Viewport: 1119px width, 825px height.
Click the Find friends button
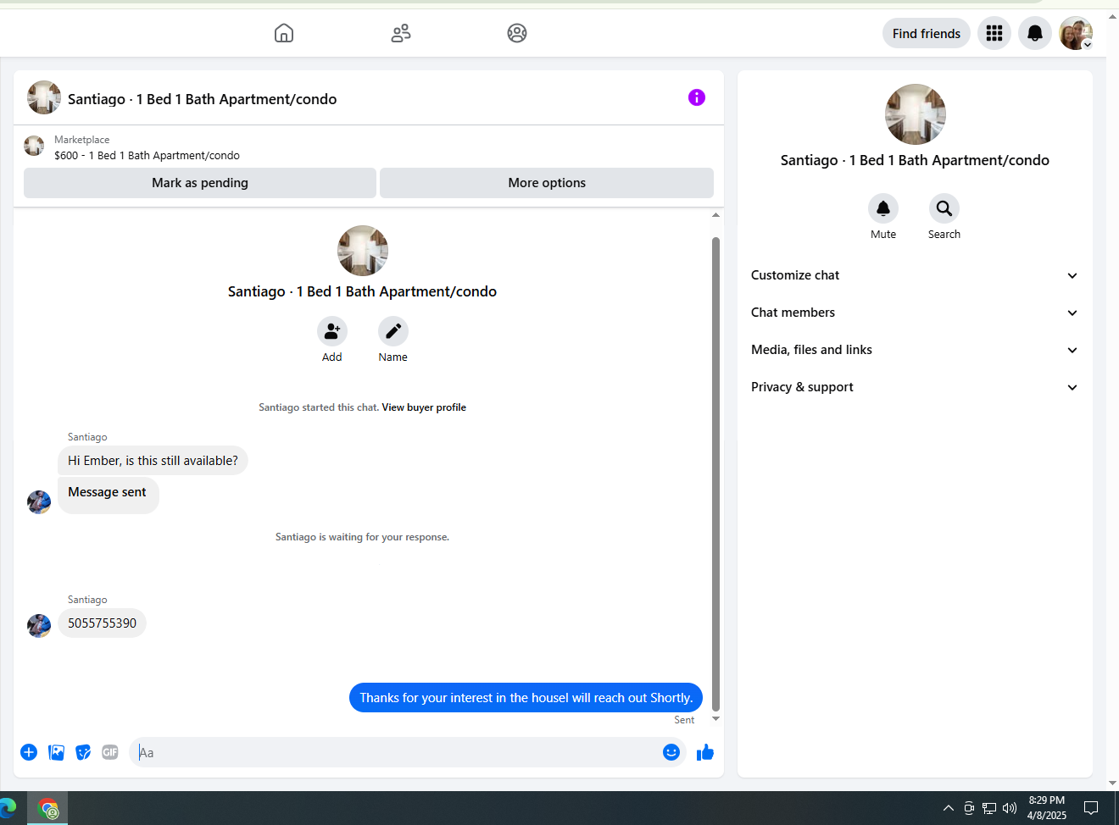[927, 33]
